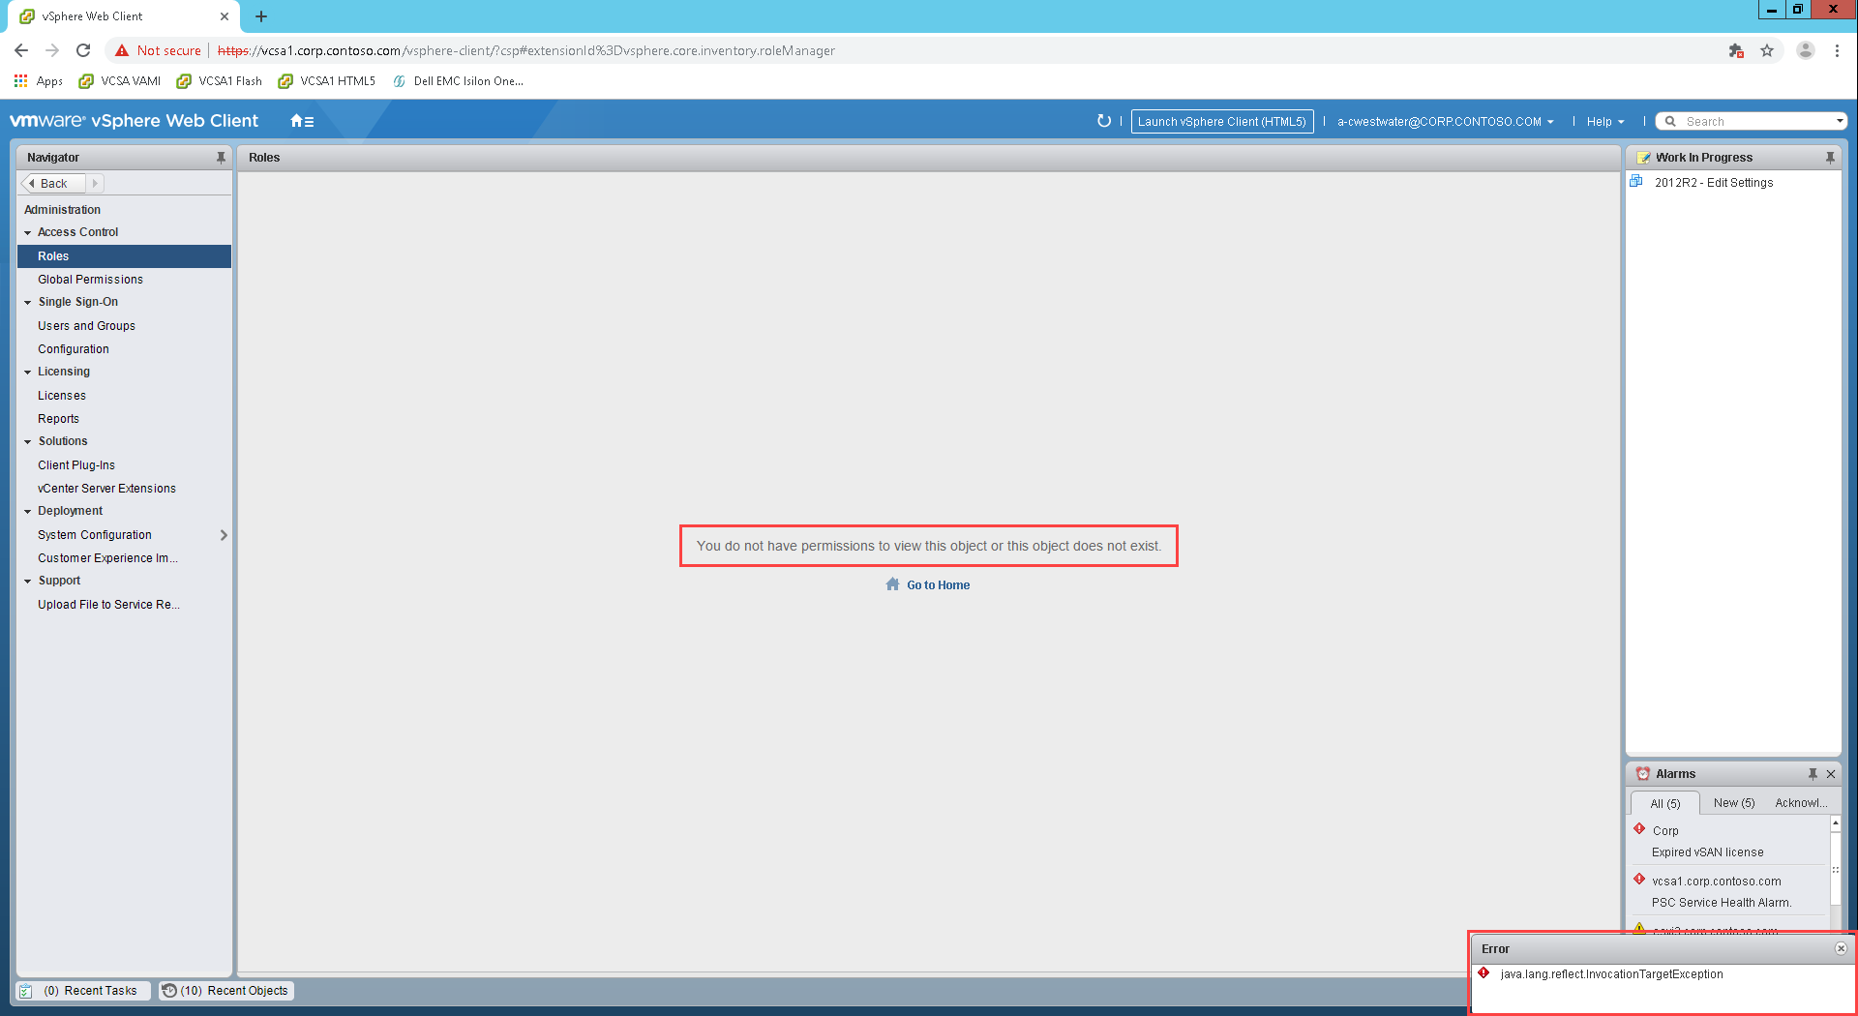Select Global Permissions in the Navigator

point(124,280)
